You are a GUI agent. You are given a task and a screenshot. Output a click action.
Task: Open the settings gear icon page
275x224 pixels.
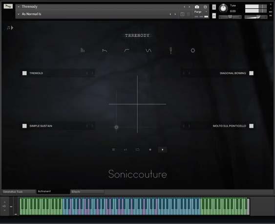point(193,50)
